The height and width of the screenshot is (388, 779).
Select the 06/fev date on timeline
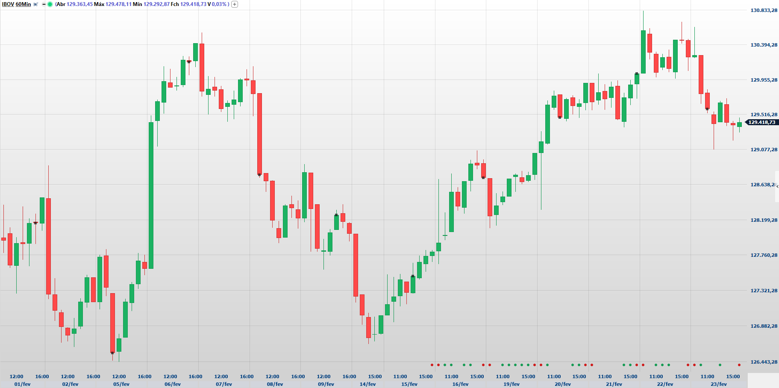(x=173, y=384)
